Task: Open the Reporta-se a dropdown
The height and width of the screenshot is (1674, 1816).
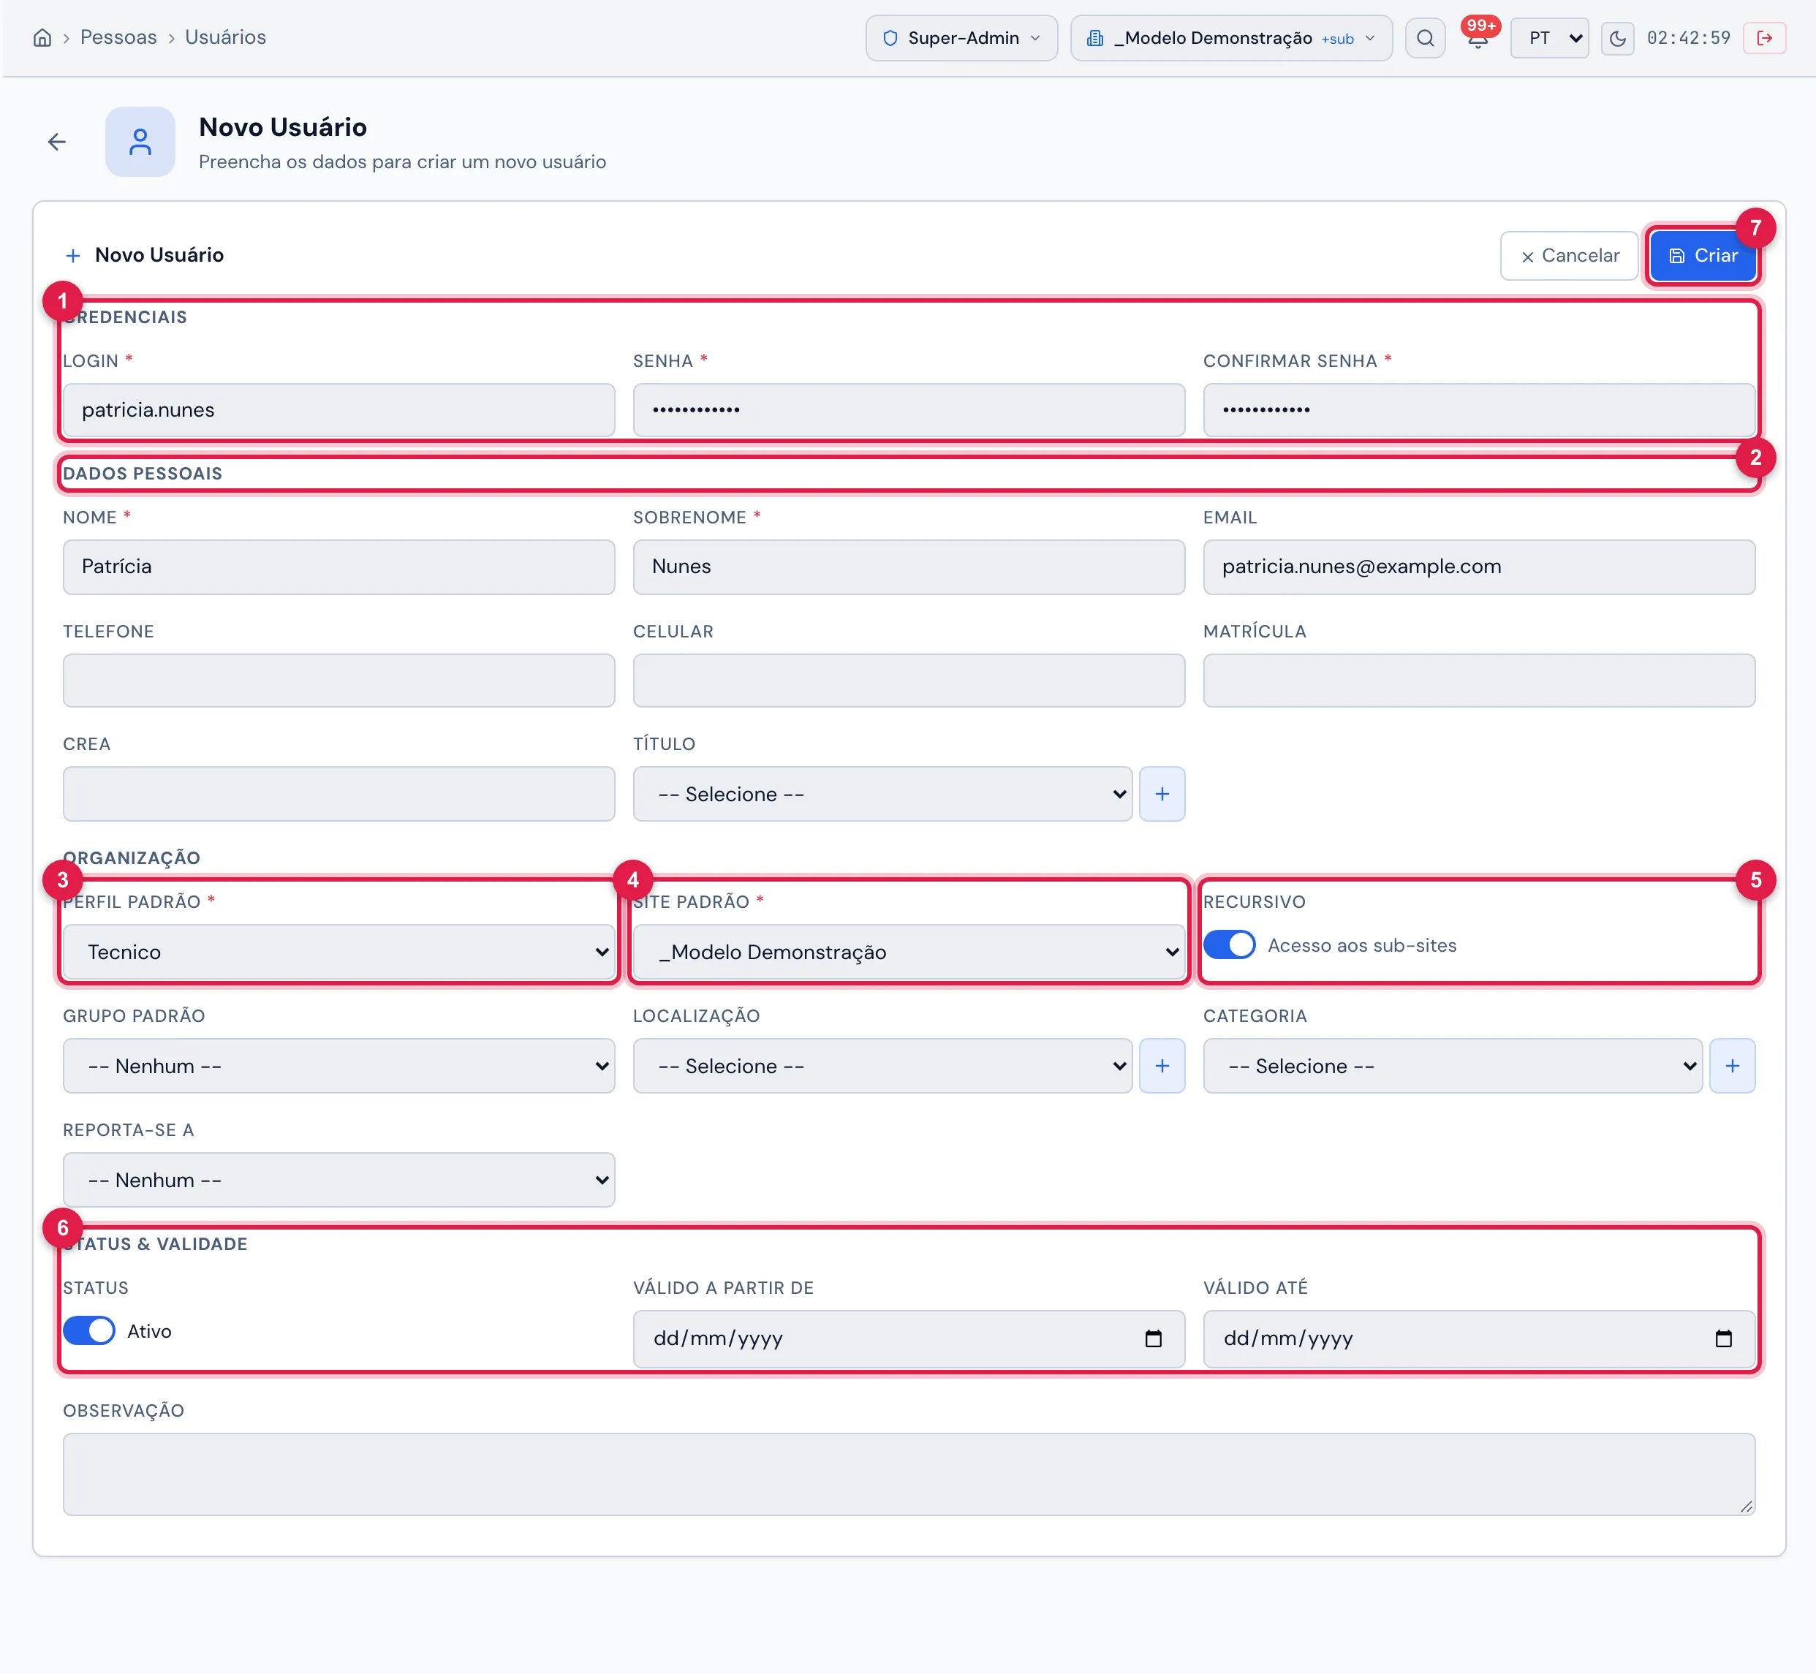Action: 338,1181
